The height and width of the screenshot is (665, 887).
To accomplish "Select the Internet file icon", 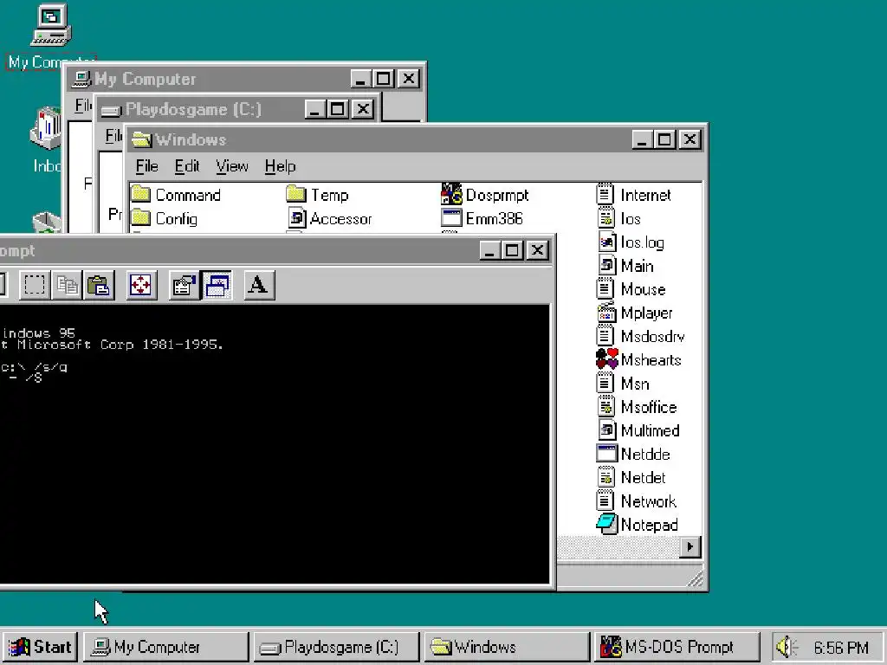I will click(605, 195).
